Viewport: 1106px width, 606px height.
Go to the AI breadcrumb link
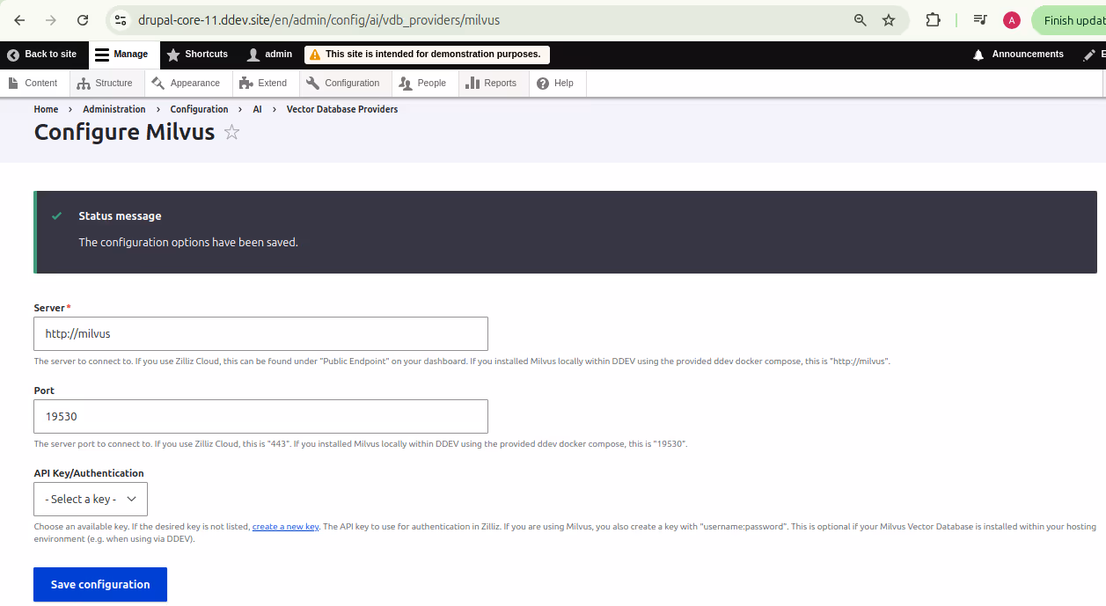point(257,109)
